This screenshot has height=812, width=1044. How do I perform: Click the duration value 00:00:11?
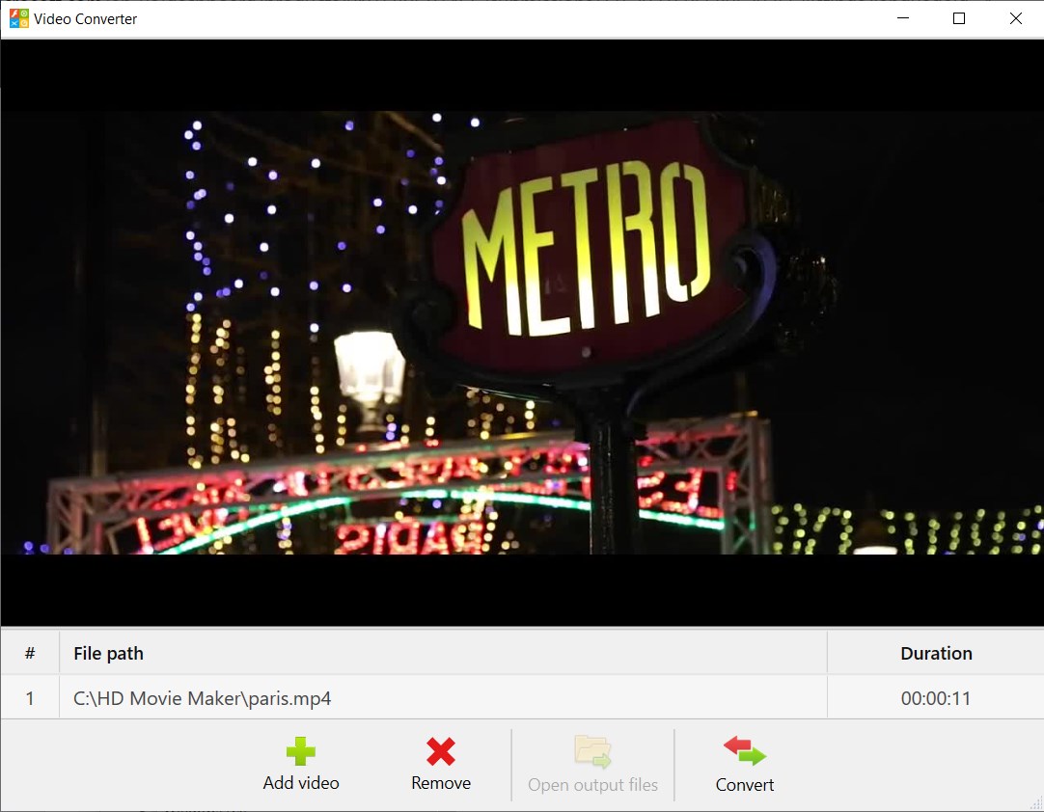coord(934,697)
